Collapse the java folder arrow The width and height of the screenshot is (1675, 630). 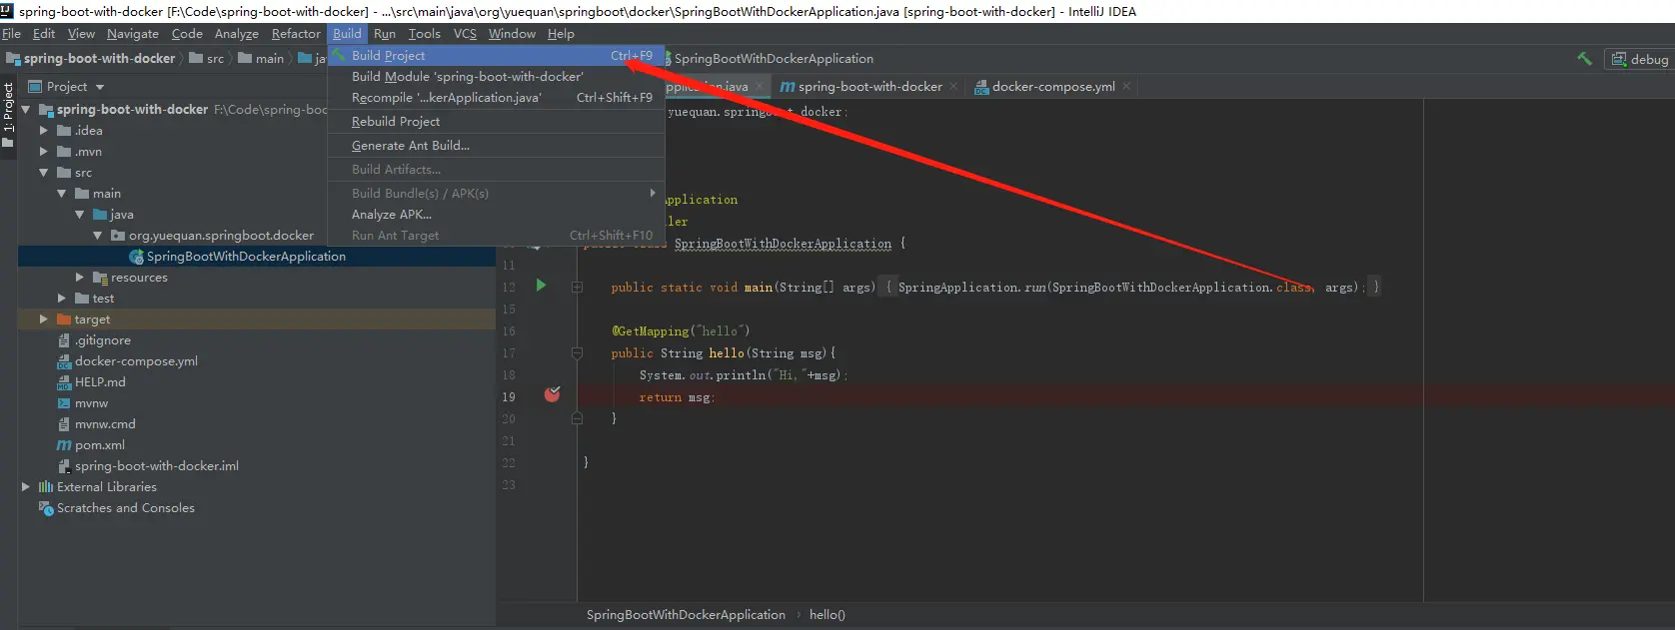[x=79, y=215]
